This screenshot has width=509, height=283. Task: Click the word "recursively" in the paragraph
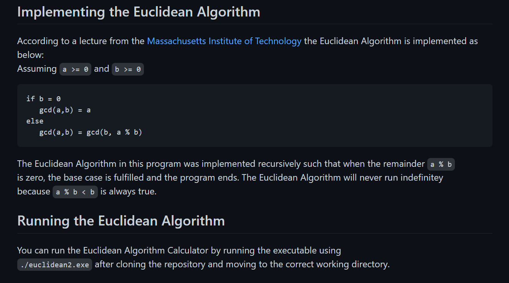pos(279,164)
